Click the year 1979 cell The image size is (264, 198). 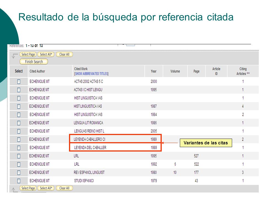(154, 181)
